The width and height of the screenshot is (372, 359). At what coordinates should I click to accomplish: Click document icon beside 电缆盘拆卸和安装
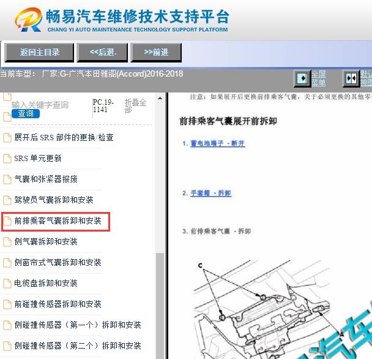coord(7,284)
